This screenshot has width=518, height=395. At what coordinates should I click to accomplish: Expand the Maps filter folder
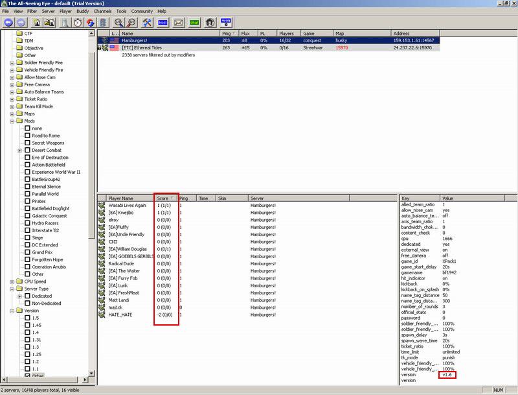[12, 114]
